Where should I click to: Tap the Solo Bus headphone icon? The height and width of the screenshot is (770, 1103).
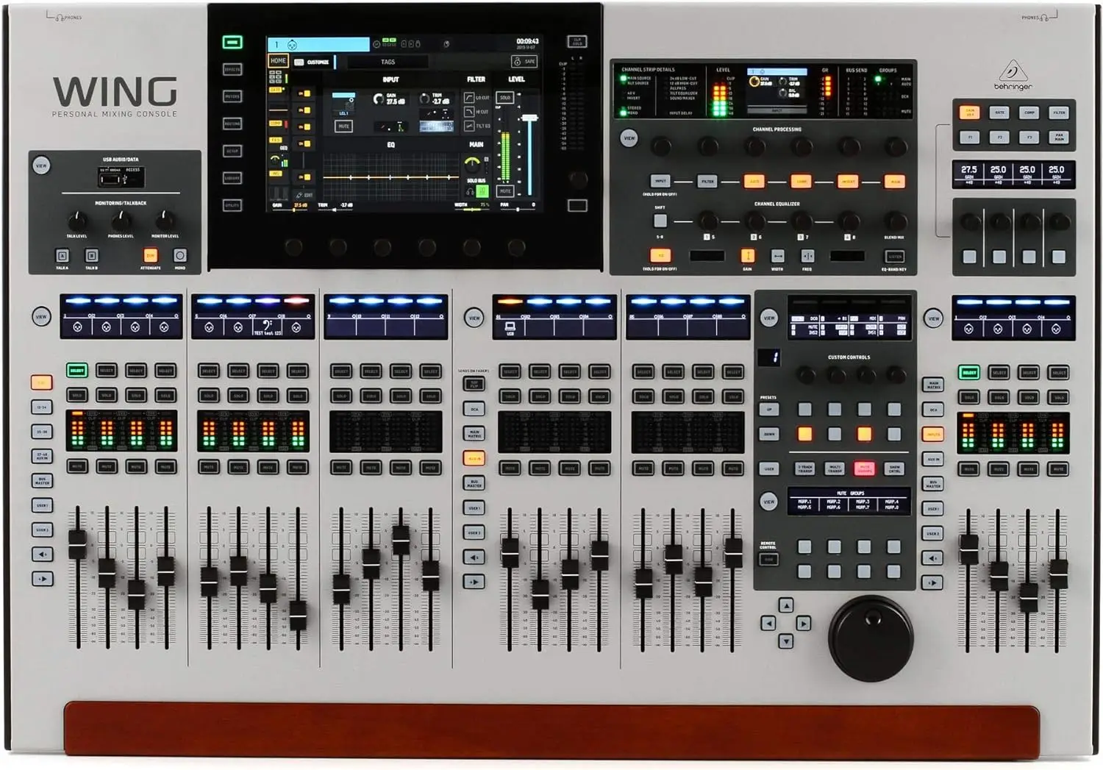[471, 191]
